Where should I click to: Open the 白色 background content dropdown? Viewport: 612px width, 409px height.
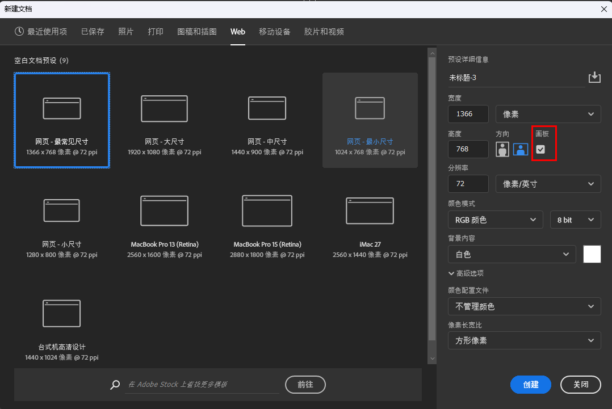click(512, 254)
